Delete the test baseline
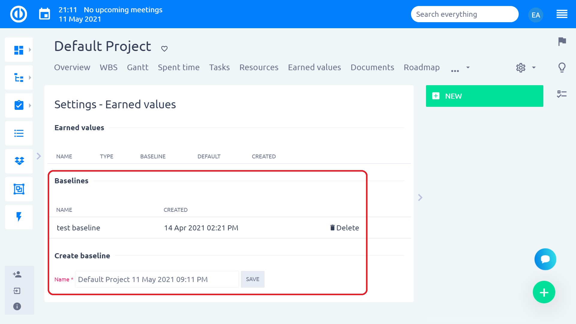 point(344,228)
